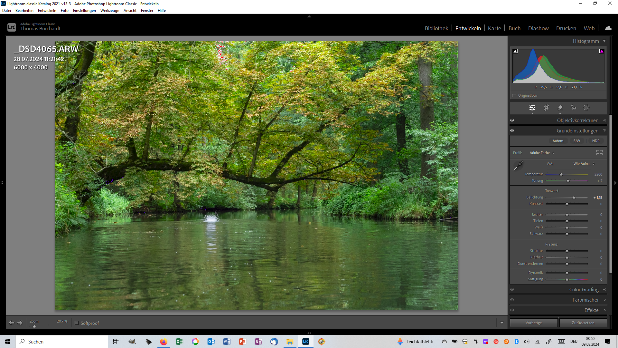Open the Masking tool
618x348 pixels.
[x=586, y=108]
